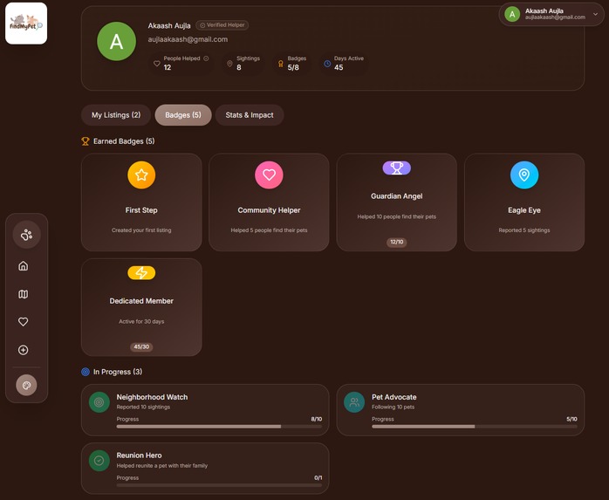Click the large green profile avatar
The height and width of the screenshot is (500, 609).
click(117, 41)
